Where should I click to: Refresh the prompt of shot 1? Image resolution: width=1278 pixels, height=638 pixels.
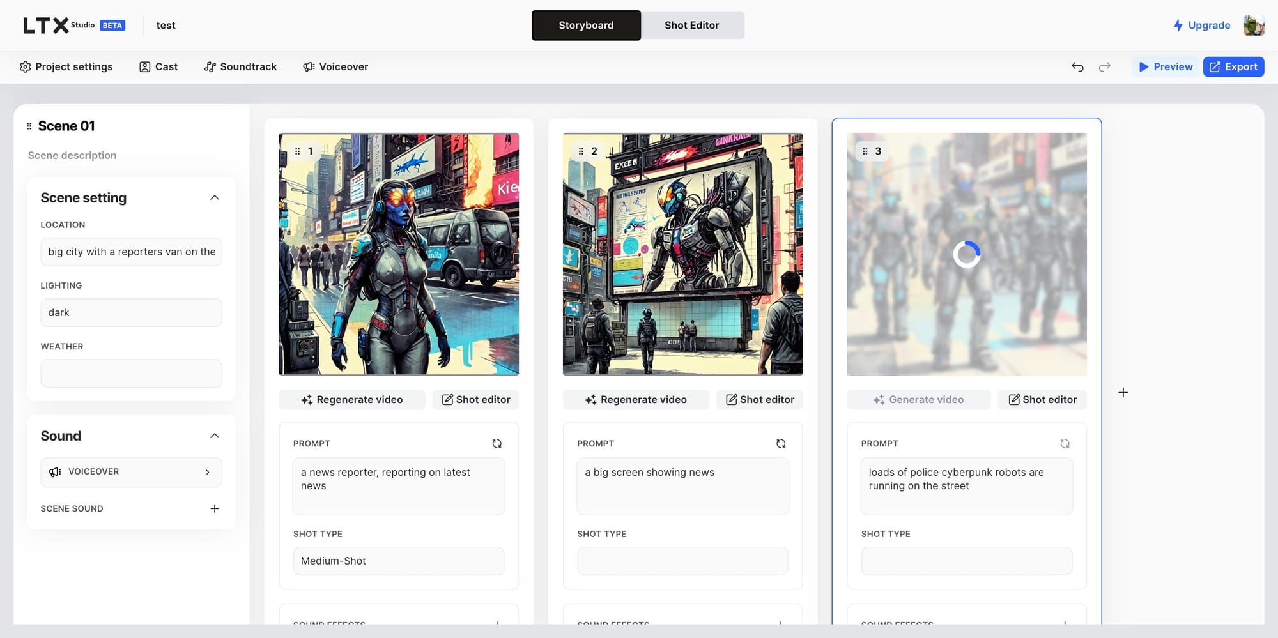coord(497,444)
